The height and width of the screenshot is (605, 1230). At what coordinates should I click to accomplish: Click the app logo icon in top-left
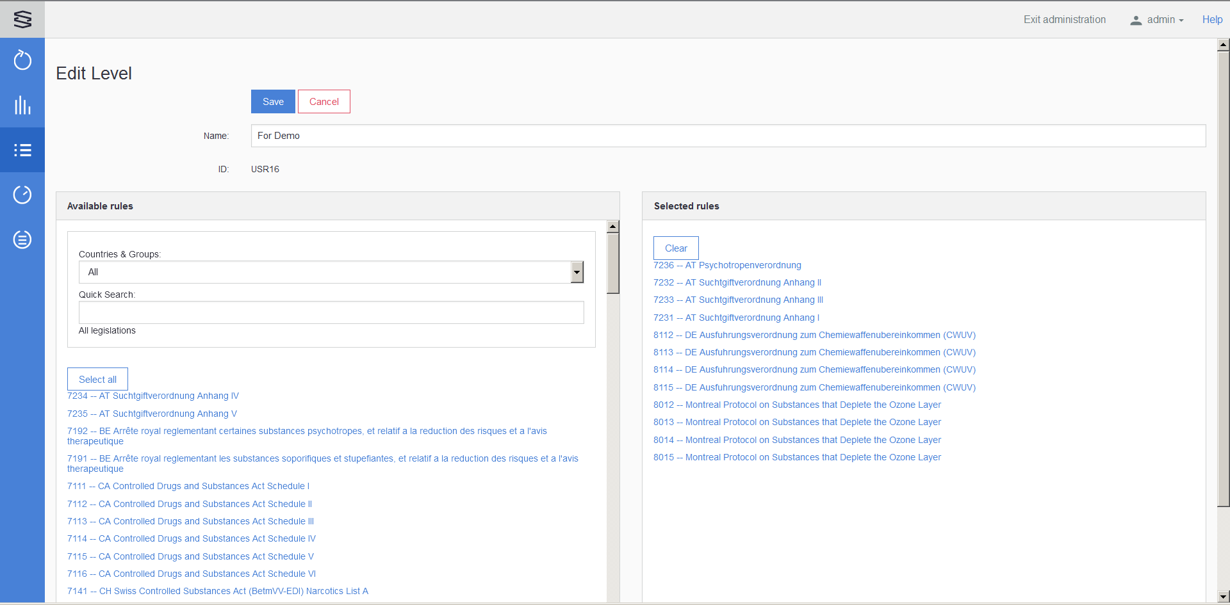click(22, 19)
